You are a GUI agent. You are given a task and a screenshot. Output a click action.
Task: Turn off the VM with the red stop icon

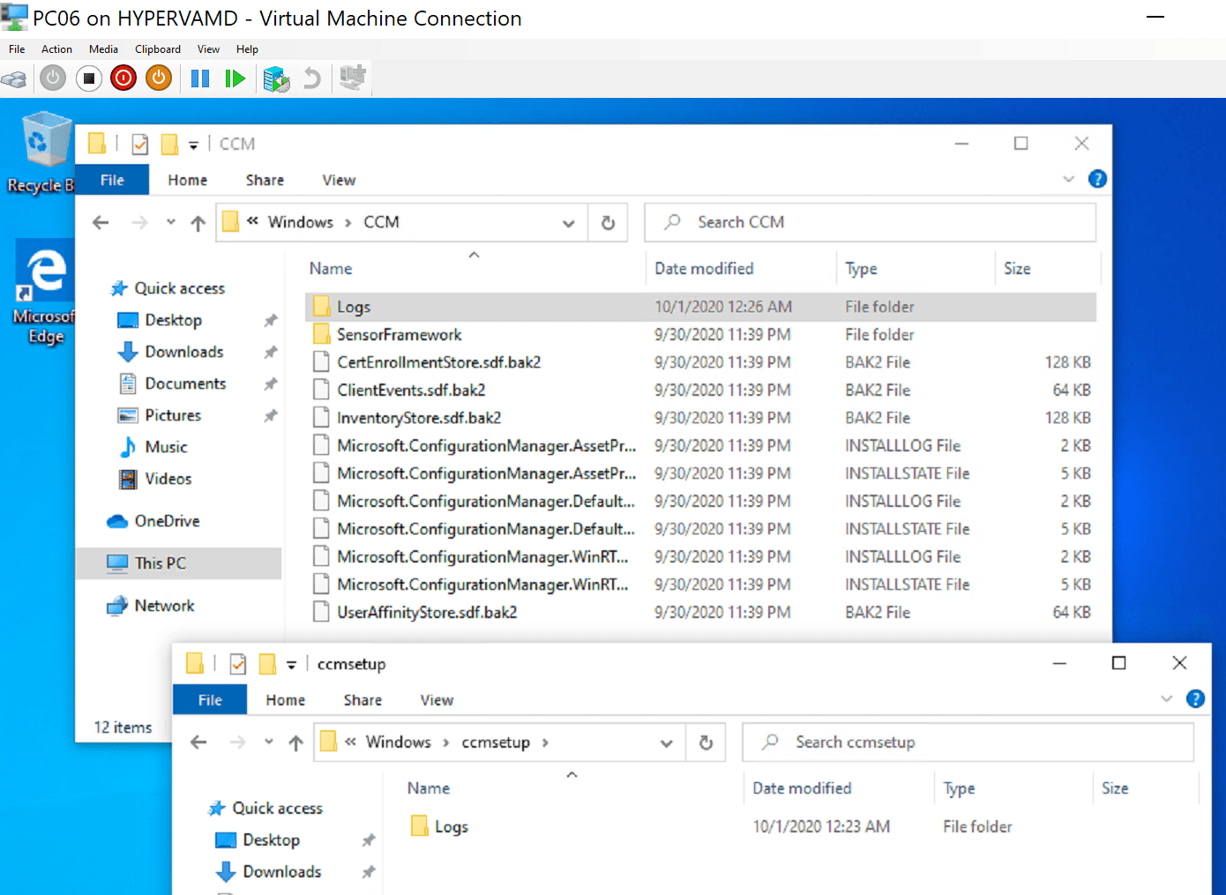click(123, 78)
